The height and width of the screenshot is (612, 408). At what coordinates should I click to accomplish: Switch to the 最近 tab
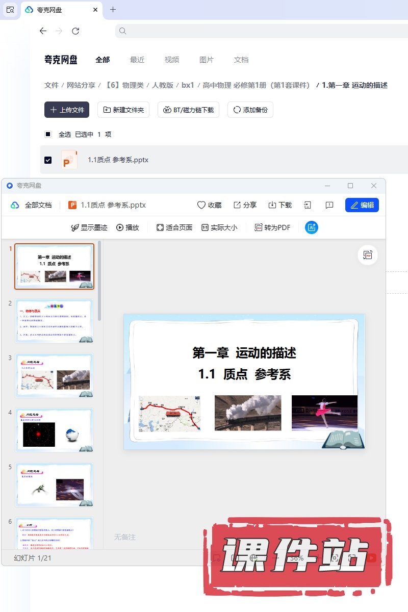(137, 60)
